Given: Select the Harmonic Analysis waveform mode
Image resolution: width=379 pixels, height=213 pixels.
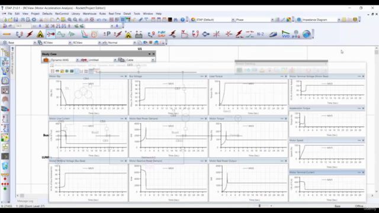Looking at the screenshot, I should [x=62, y=34].
